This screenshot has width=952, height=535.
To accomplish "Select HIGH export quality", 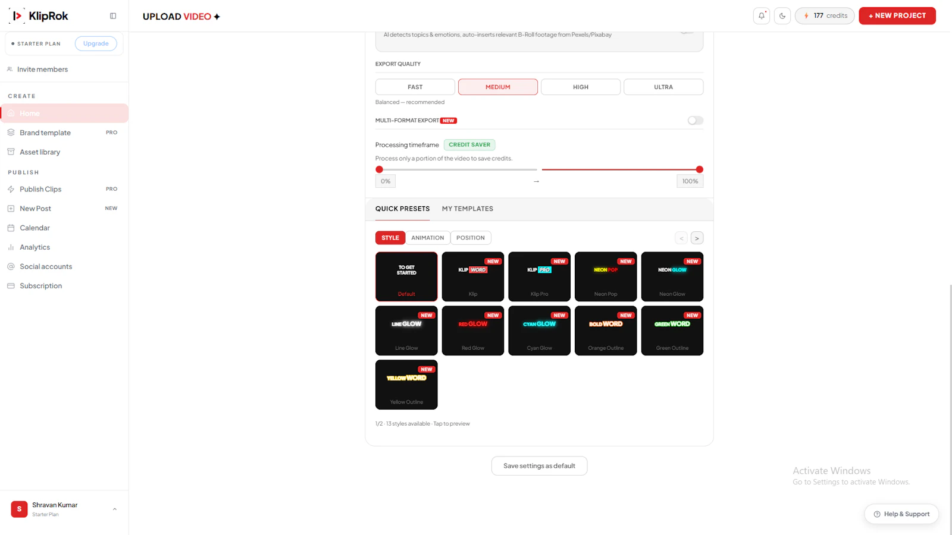I will click(x=581, y=87).
